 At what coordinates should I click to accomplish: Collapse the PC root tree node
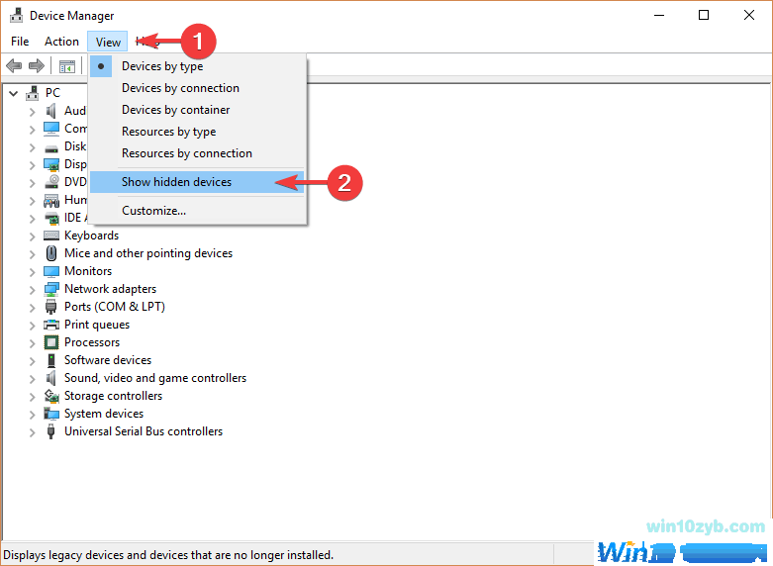[13, 93]
